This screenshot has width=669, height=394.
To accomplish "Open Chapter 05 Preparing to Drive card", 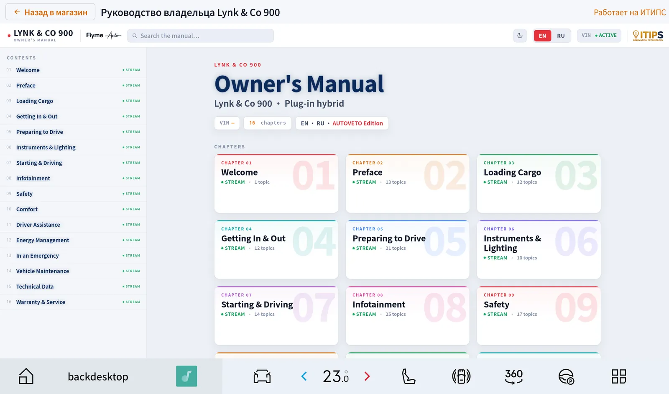I will point(408,250).
